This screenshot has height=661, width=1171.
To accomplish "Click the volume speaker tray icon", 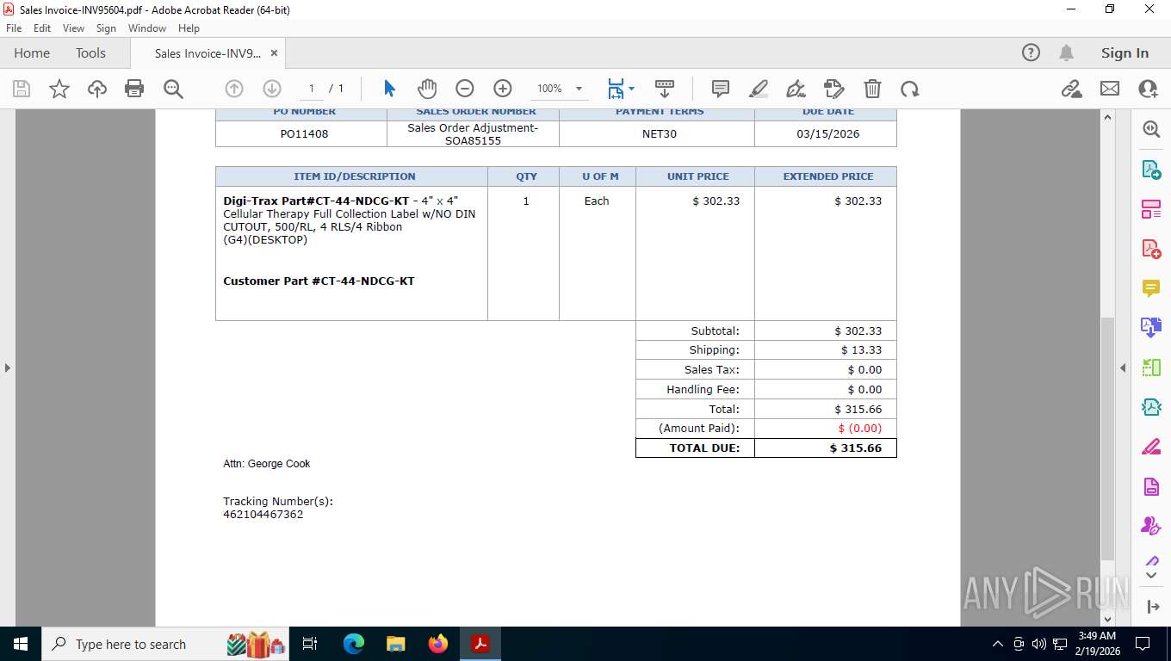I will click(x=1039, y=644).
